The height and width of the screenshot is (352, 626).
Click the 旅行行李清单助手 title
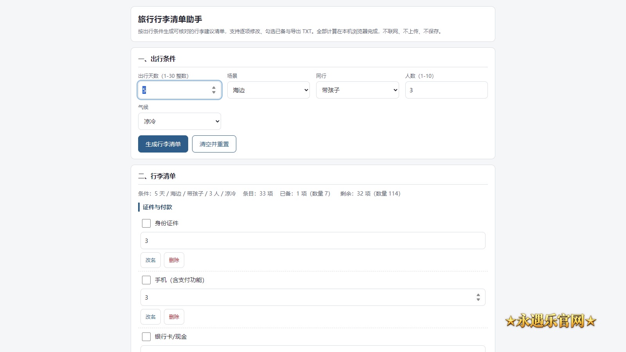click(170, 19)
